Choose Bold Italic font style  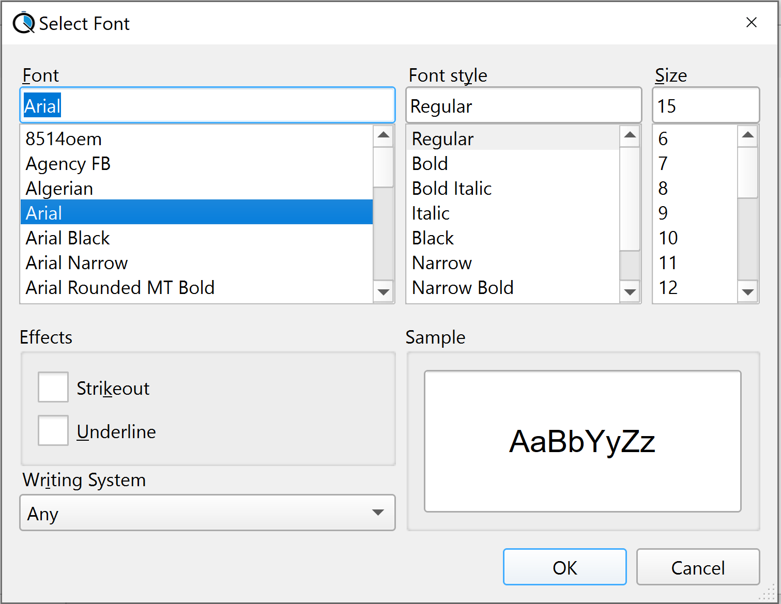point(451,189)
